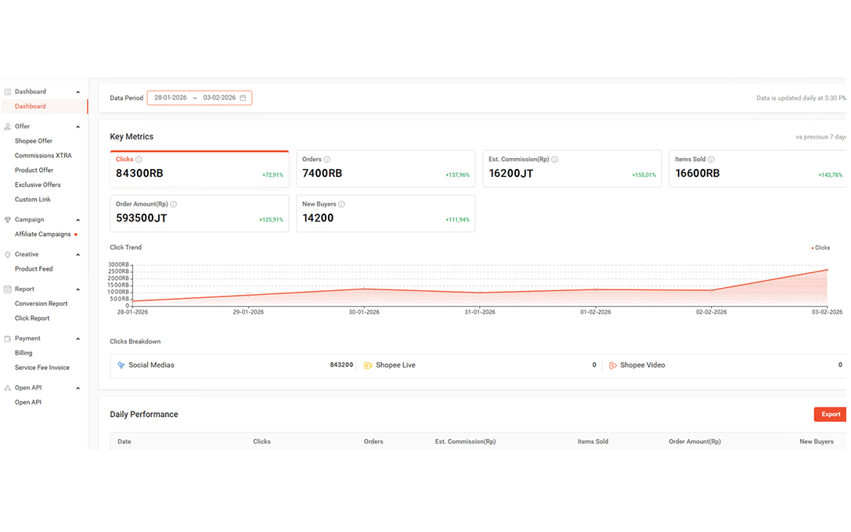
Task: Open Commissions XTRA in sidebar
Action: (x=43, y=156)
